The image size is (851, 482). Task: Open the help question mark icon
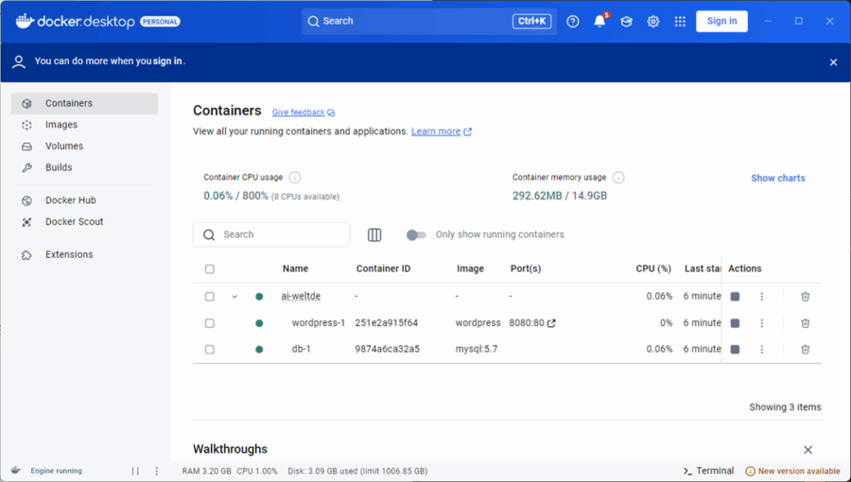[x=573, y=21]
